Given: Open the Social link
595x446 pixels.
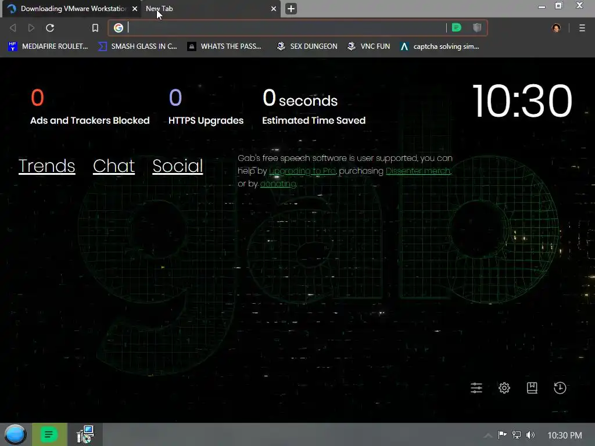Looking at the screenshot, I should coord(178,166).
